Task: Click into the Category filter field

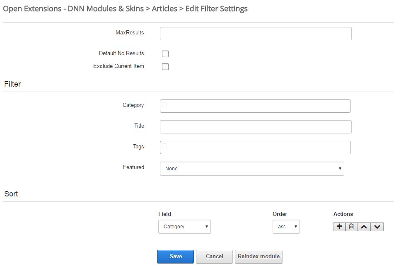Action: click(x=255, y=106)
